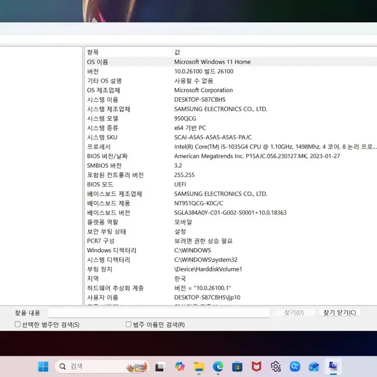The width and height of the screenshot is (377, 377).
Task: Click the 10.0.26100 빌드 26100 value
Action: click(x=204, y=71)
